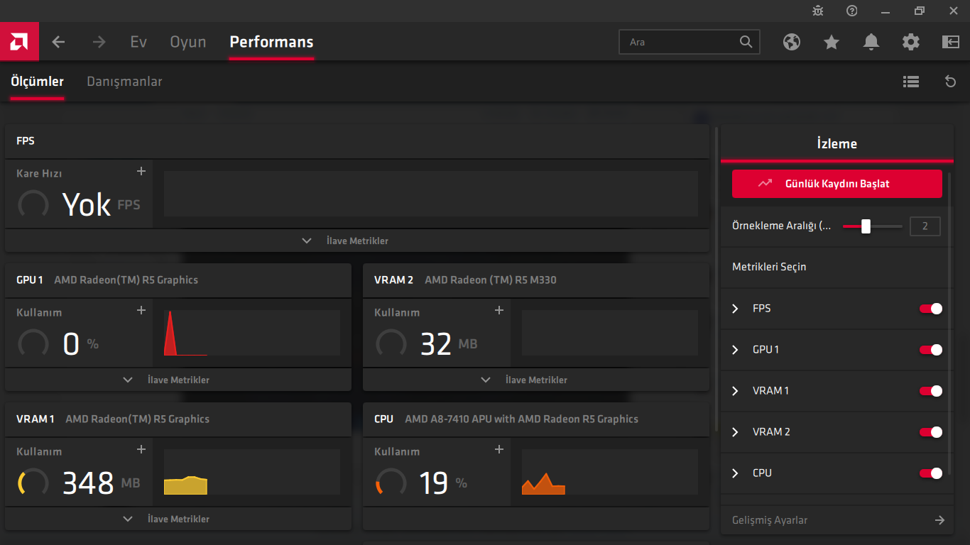This screenshot has height=545, width=970.
Task: Click the plus icon in CPU card
Action: tap(499, 449)
